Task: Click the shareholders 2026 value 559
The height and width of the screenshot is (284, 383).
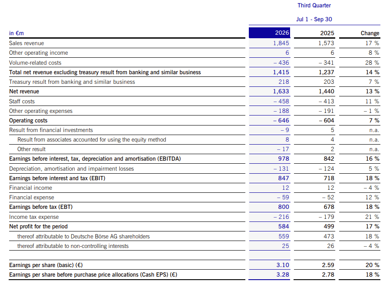Action: [x=284, y=236]
